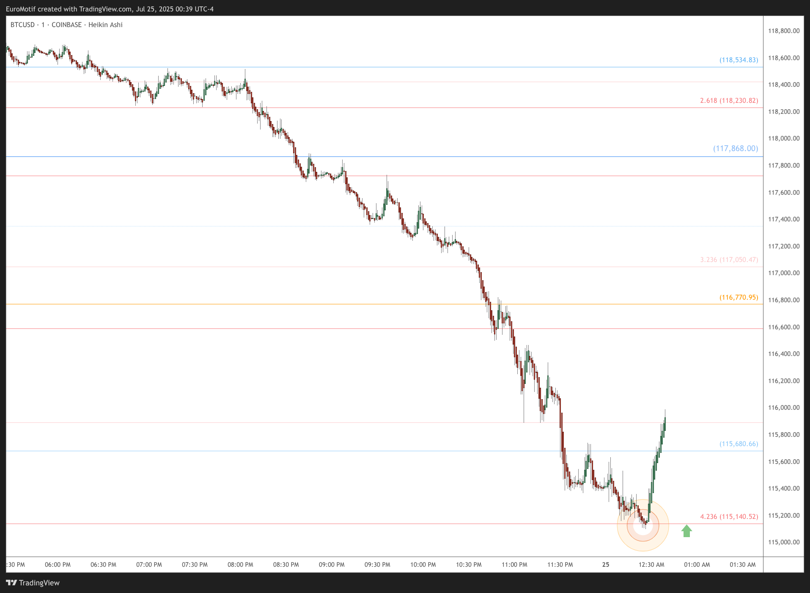The width and height of the screenshot is (810, 593).
Task: Click 117,000.00 on the price axis
Action: [x=784, y=273]
